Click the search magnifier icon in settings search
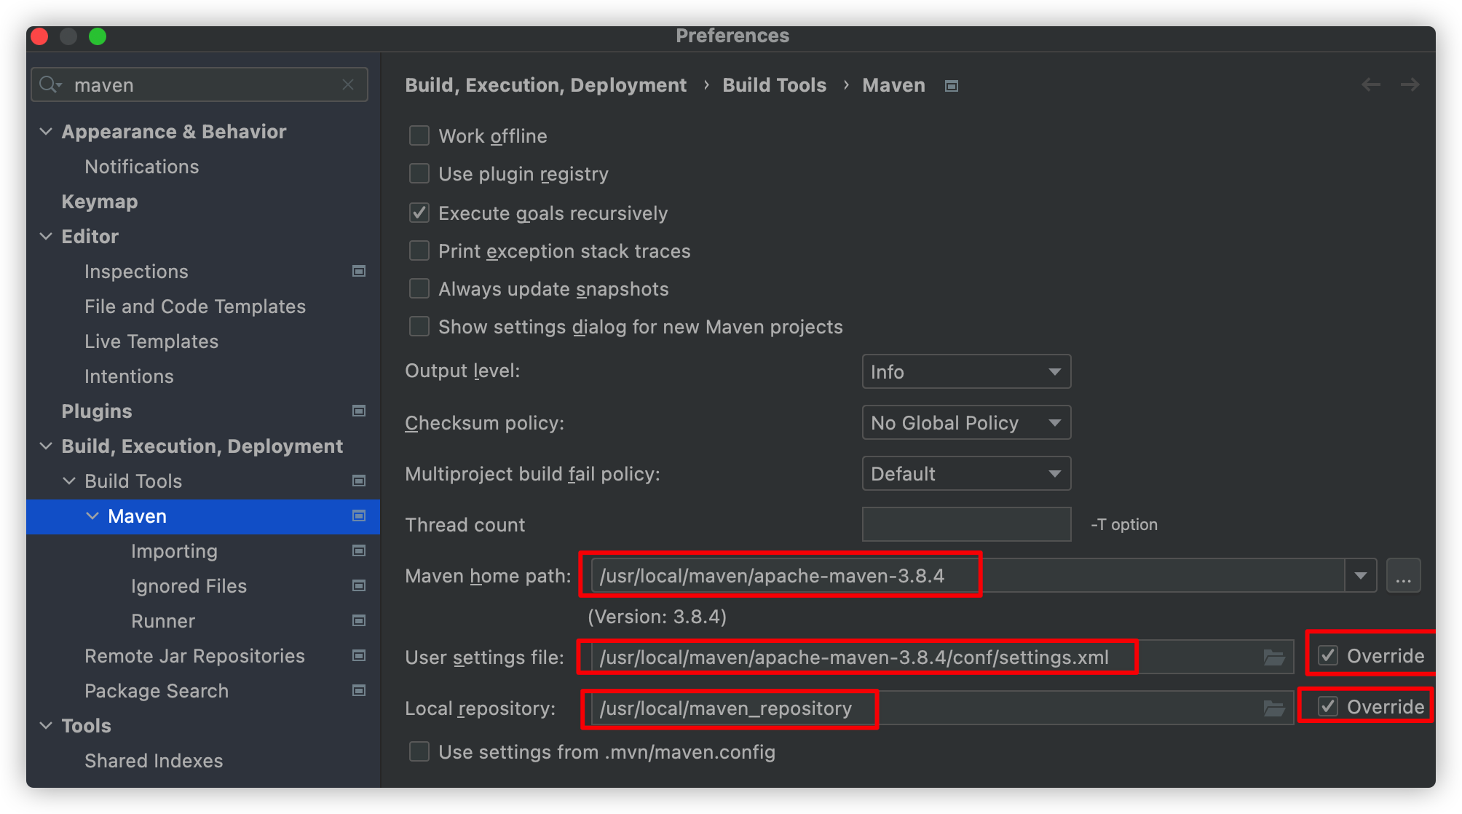Viewport: 1462px width, 814px height. [x=50, y=85]
